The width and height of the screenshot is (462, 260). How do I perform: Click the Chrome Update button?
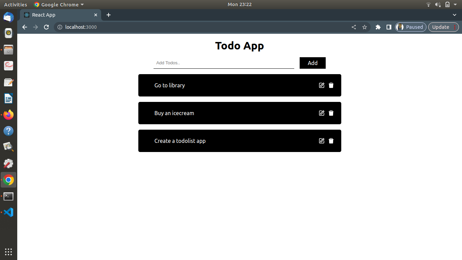pyautogui.click(x=441, y=27)
